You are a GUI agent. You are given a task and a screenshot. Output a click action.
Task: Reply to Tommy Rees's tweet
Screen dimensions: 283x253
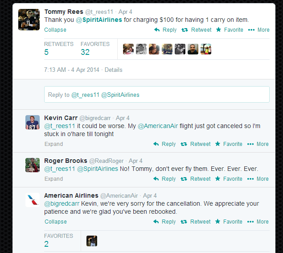pyautogui.click(x=165, y=30)
